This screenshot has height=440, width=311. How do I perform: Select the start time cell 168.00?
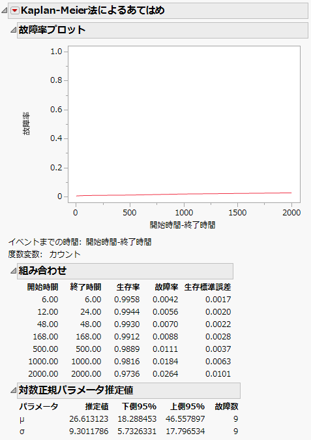coord(46,336)
